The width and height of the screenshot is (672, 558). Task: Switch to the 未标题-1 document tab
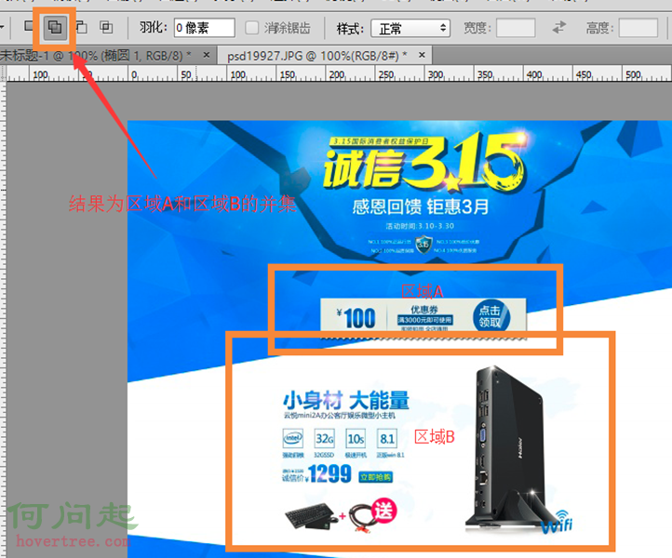pyautogui.click(x=93, y=56)
